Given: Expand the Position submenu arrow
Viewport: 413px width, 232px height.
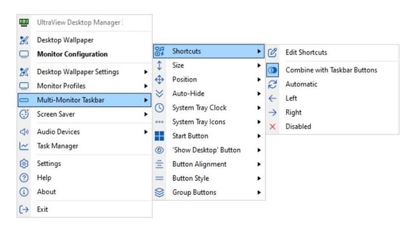Looking at the screenshot, I should (259, 79).
